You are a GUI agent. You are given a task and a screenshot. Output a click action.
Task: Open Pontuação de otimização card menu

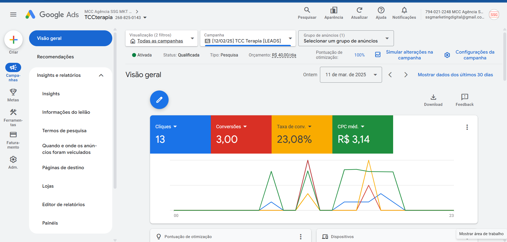pyautogui.click(x=301, y=236)
